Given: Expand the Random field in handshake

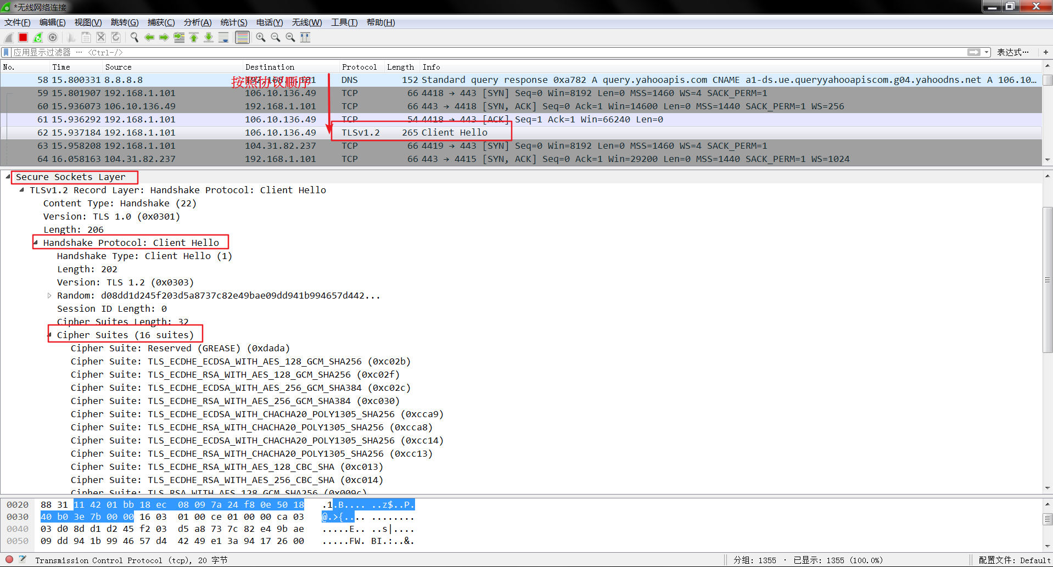Looking at the screenshot, I should click(49, 295).
